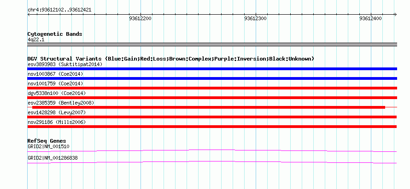This screenshot has width=410, height=189.
Task: Open the nsv1001759 (Coe2014) variant label
Action: pos(55,83)
